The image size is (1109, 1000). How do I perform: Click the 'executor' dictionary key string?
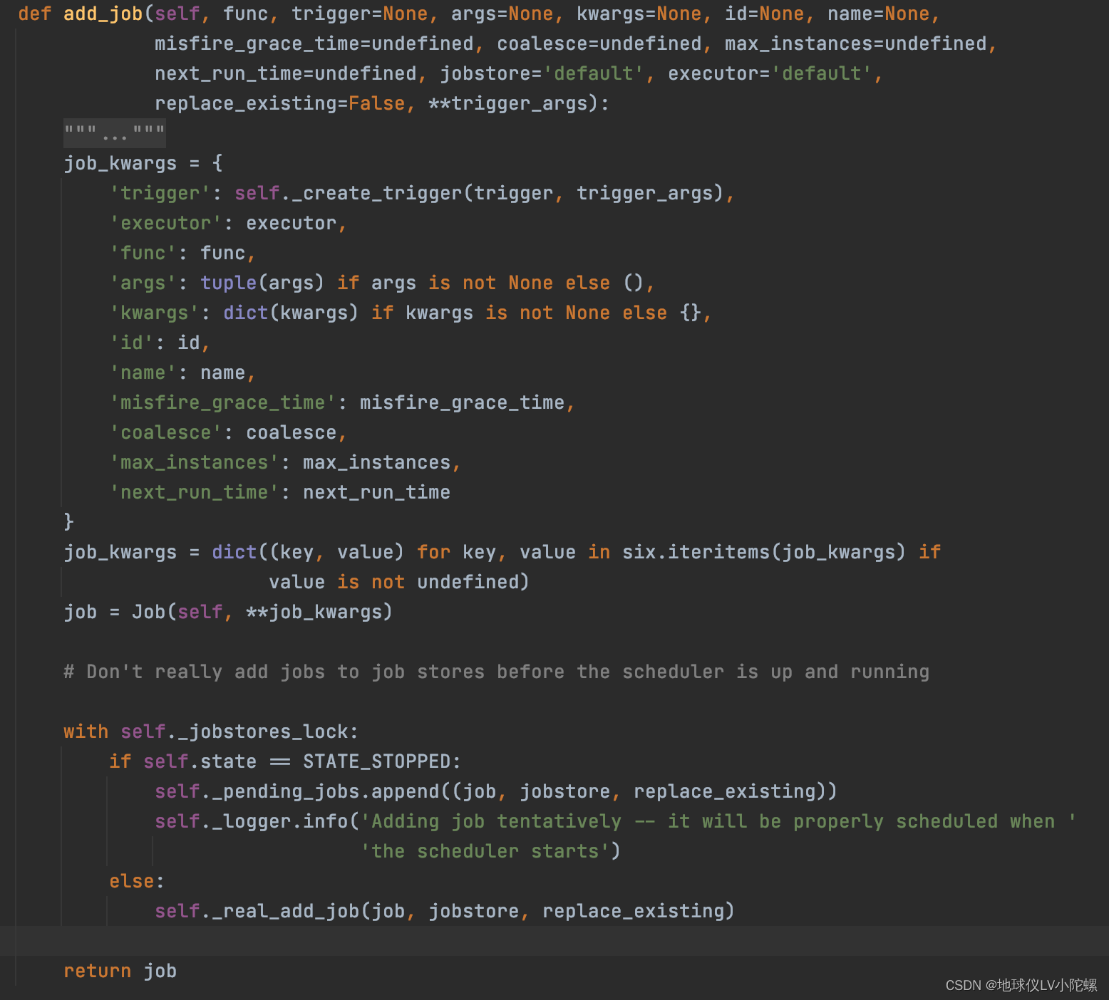coord(166,223)
